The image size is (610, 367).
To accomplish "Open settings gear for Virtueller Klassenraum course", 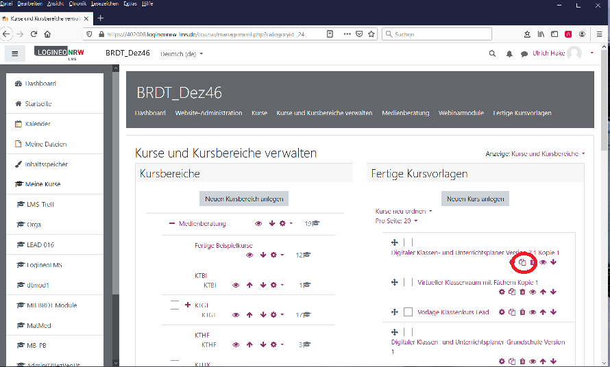I will pyautogui.click(x=502, y=292).
